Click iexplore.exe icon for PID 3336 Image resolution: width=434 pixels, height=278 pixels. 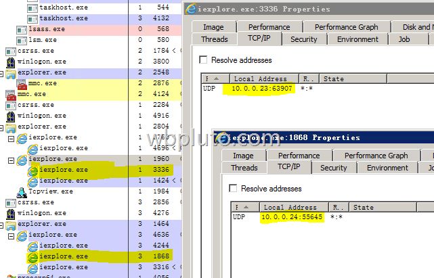[x=32, y=170]
